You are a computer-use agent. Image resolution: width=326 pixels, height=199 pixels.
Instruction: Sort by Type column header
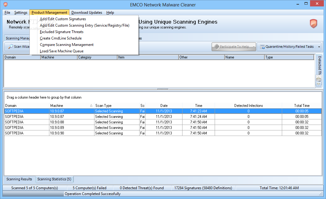tap(289, 57)
